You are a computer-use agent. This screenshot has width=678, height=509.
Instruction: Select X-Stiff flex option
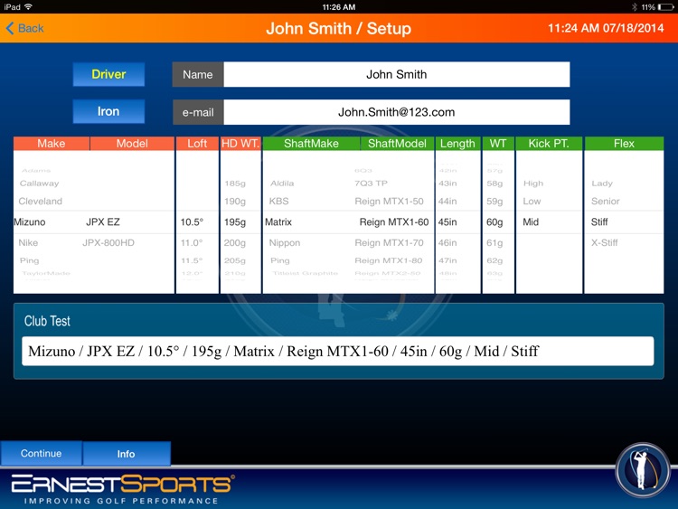coord(605,242)
